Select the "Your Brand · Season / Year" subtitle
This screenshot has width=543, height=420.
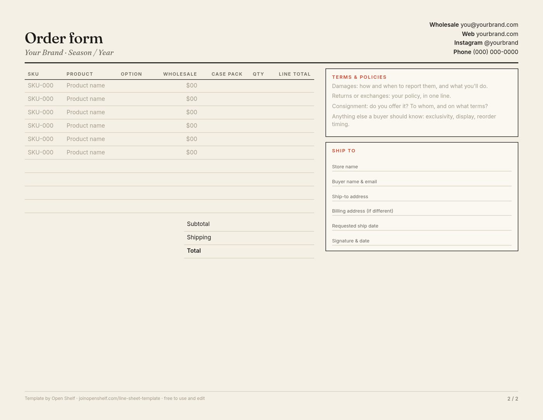69,53
